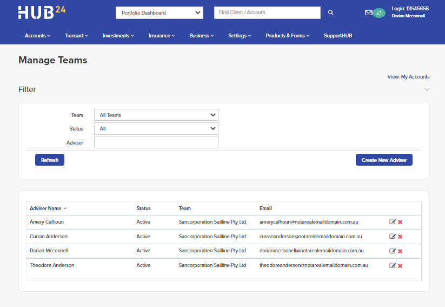
Task: Open the Accounts menu
Action: tap(37, 36)
